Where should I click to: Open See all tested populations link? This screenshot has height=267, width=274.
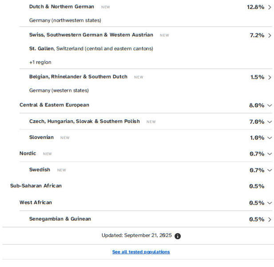click(x=141, y=252)
